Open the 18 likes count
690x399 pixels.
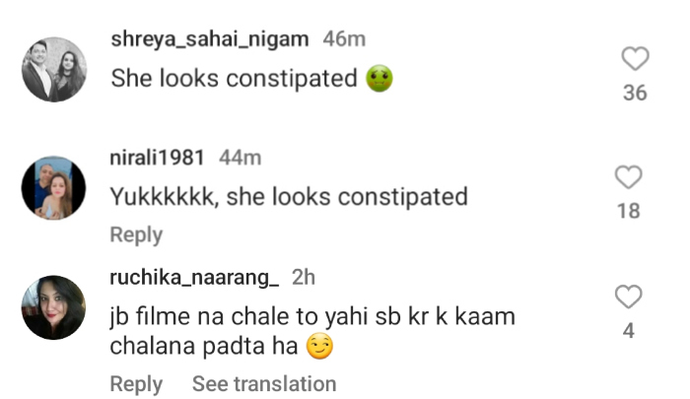[628, 211]
